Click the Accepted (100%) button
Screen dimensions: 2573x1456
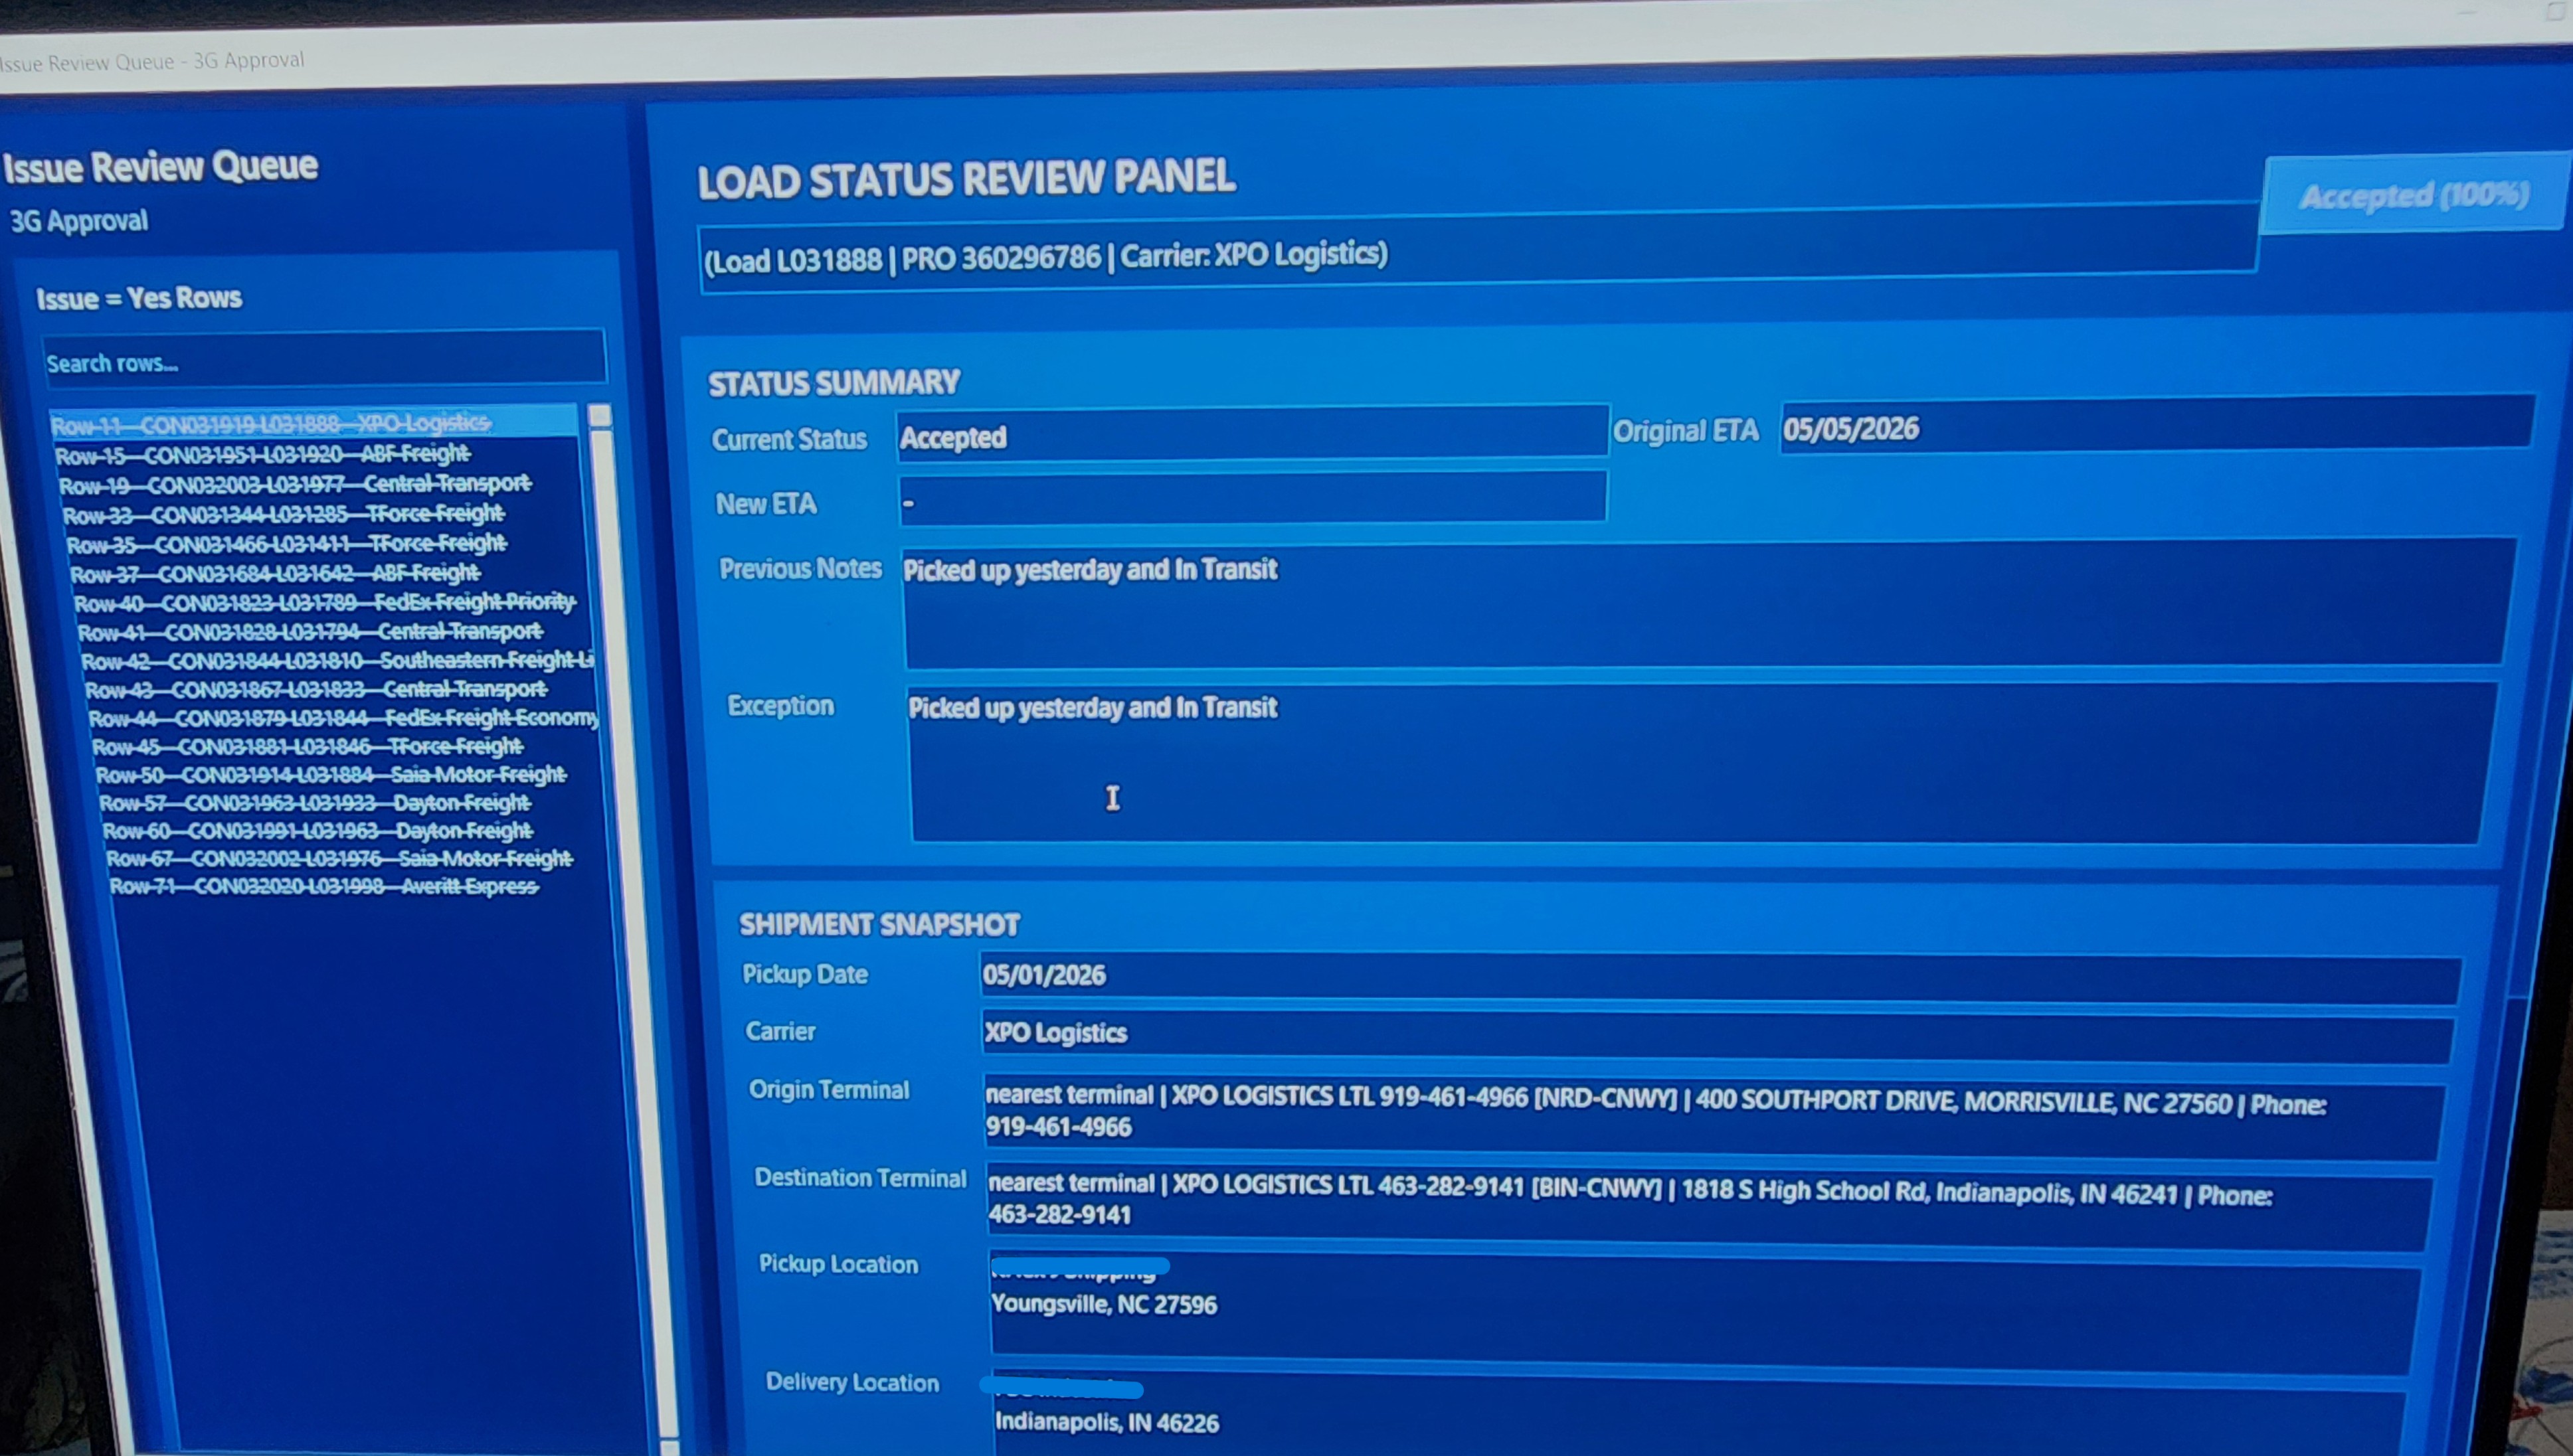2414,194
